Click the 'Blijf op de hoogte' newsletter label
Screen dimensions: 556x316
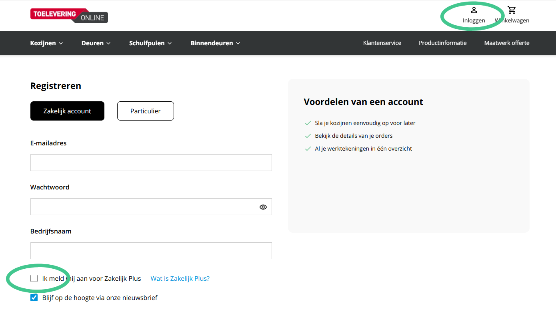tap(100, 298)
